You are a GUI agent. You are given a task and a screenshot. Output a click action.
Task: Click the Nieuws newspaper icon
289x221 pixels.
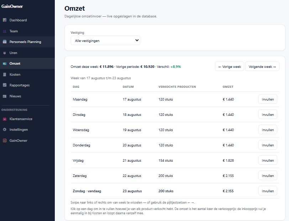coord(5,96)
